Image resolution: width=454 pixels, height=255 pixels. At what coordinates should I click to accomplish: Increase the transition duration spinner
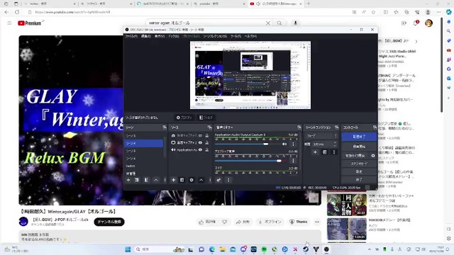(x=335, y=142)
